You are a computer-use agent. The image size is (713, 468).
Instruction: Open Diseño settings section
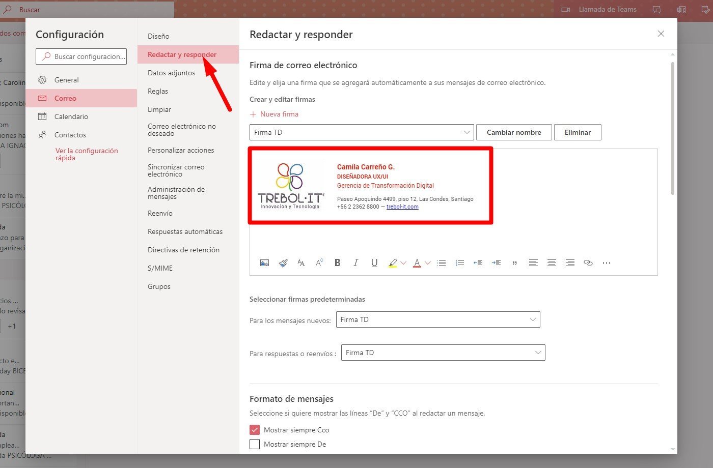[x=188, y=36]
